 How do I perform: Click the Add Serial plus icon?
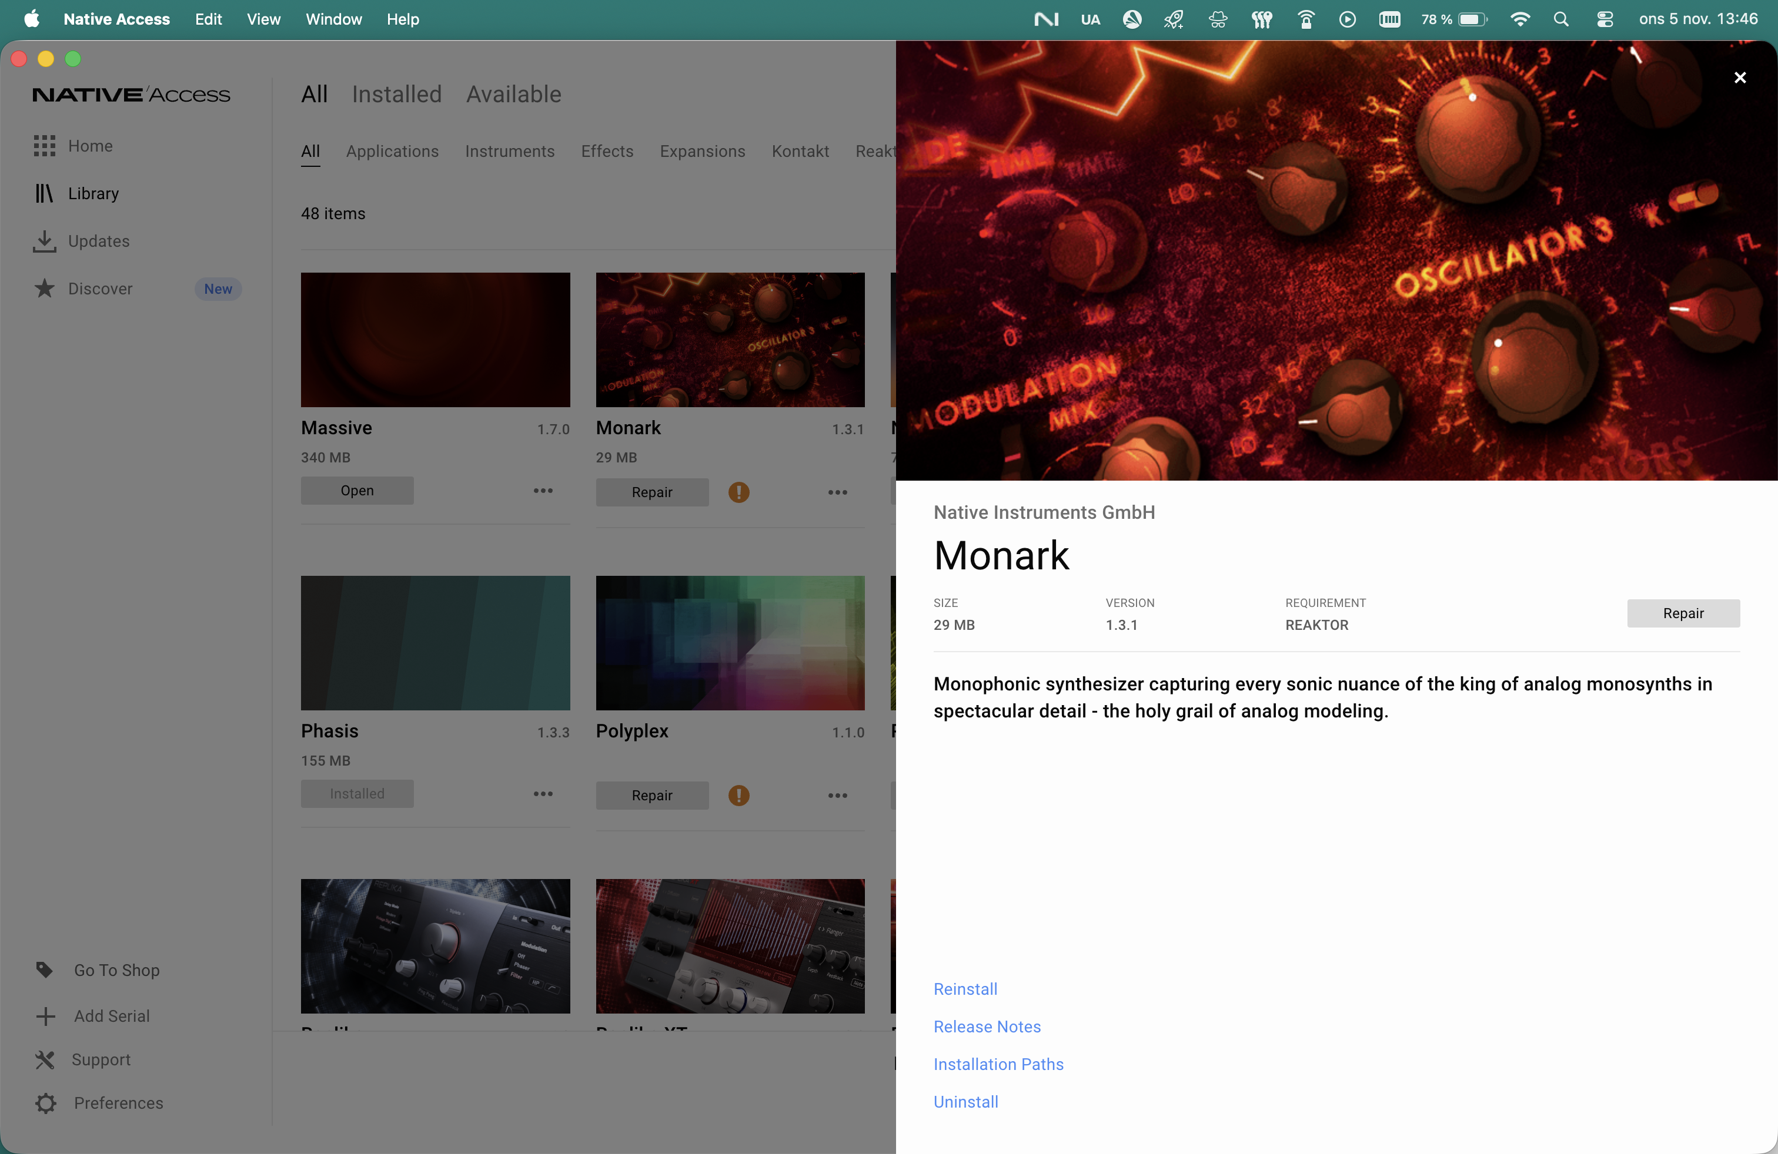[x=45, y=1016]
